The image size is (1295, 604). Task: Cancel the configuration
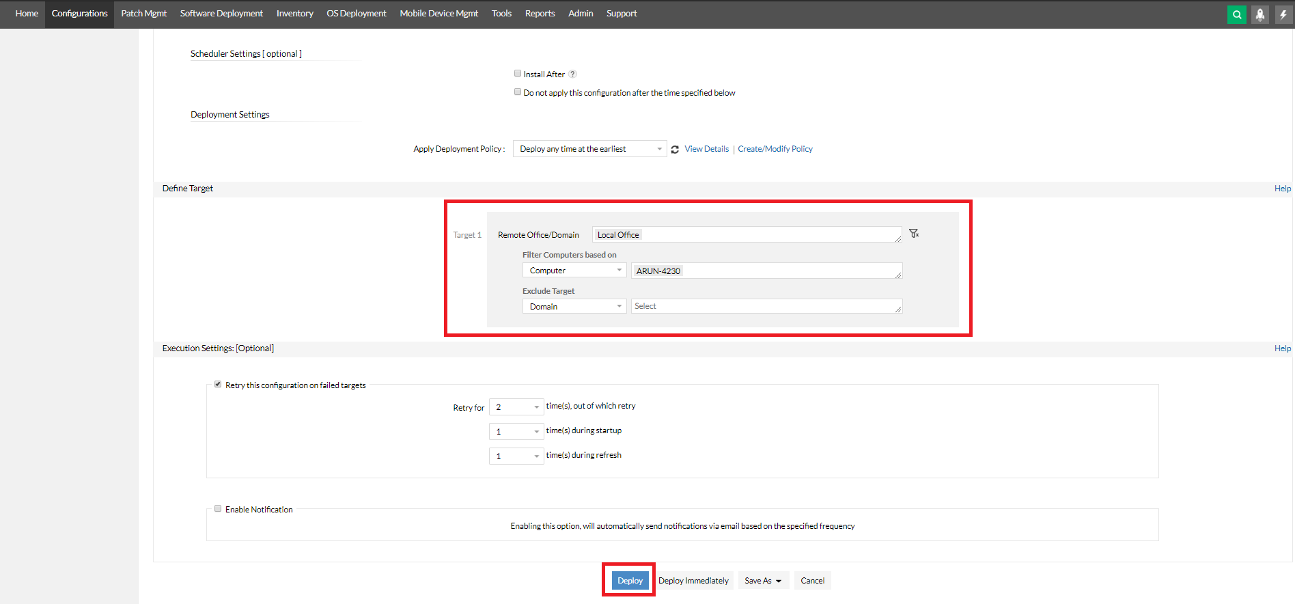tap(813, 581)
